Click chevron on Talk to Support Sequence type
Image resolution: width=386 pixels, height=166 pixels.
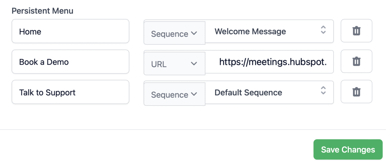(194, 94)
